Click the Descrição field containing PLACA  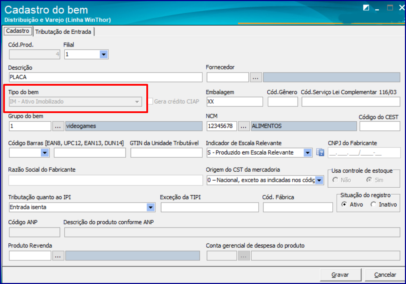(x=105, y=77)
